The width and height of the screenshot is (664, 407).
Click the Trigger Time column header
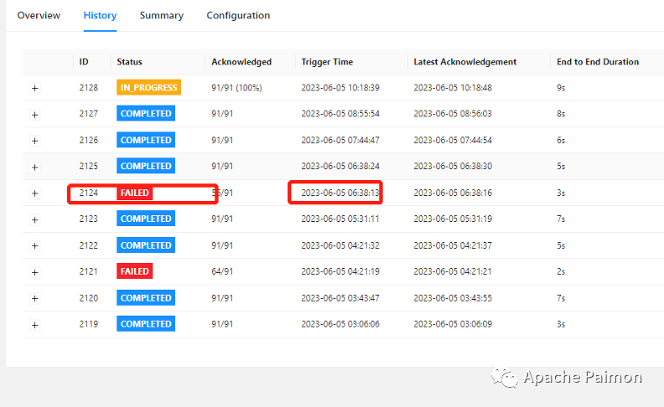pos(327,62)
